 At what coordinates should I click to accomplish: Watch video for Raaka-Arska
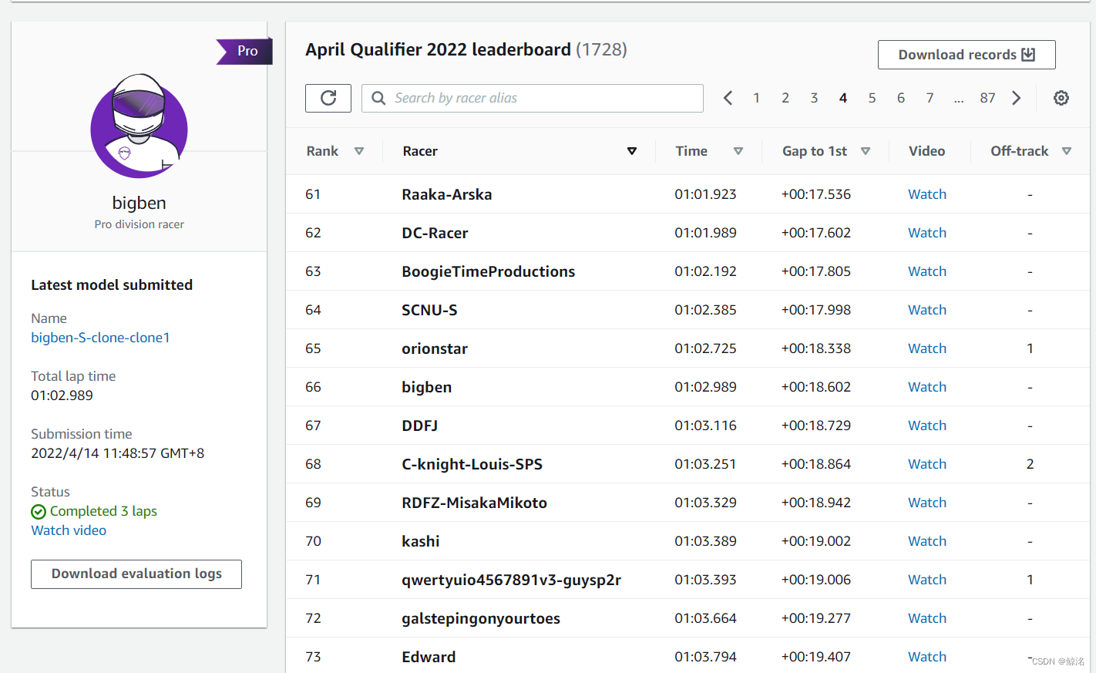click(927, 194)
